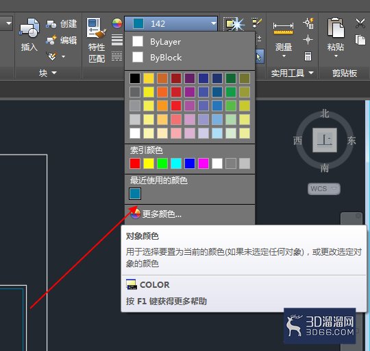Click the Copy clip icon below scissors

pyautogui.click(x=360, y=40)
